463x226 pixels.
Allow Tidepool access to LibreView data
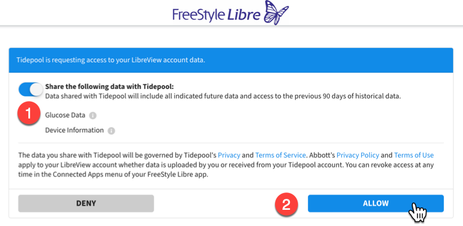click(376, 203)
